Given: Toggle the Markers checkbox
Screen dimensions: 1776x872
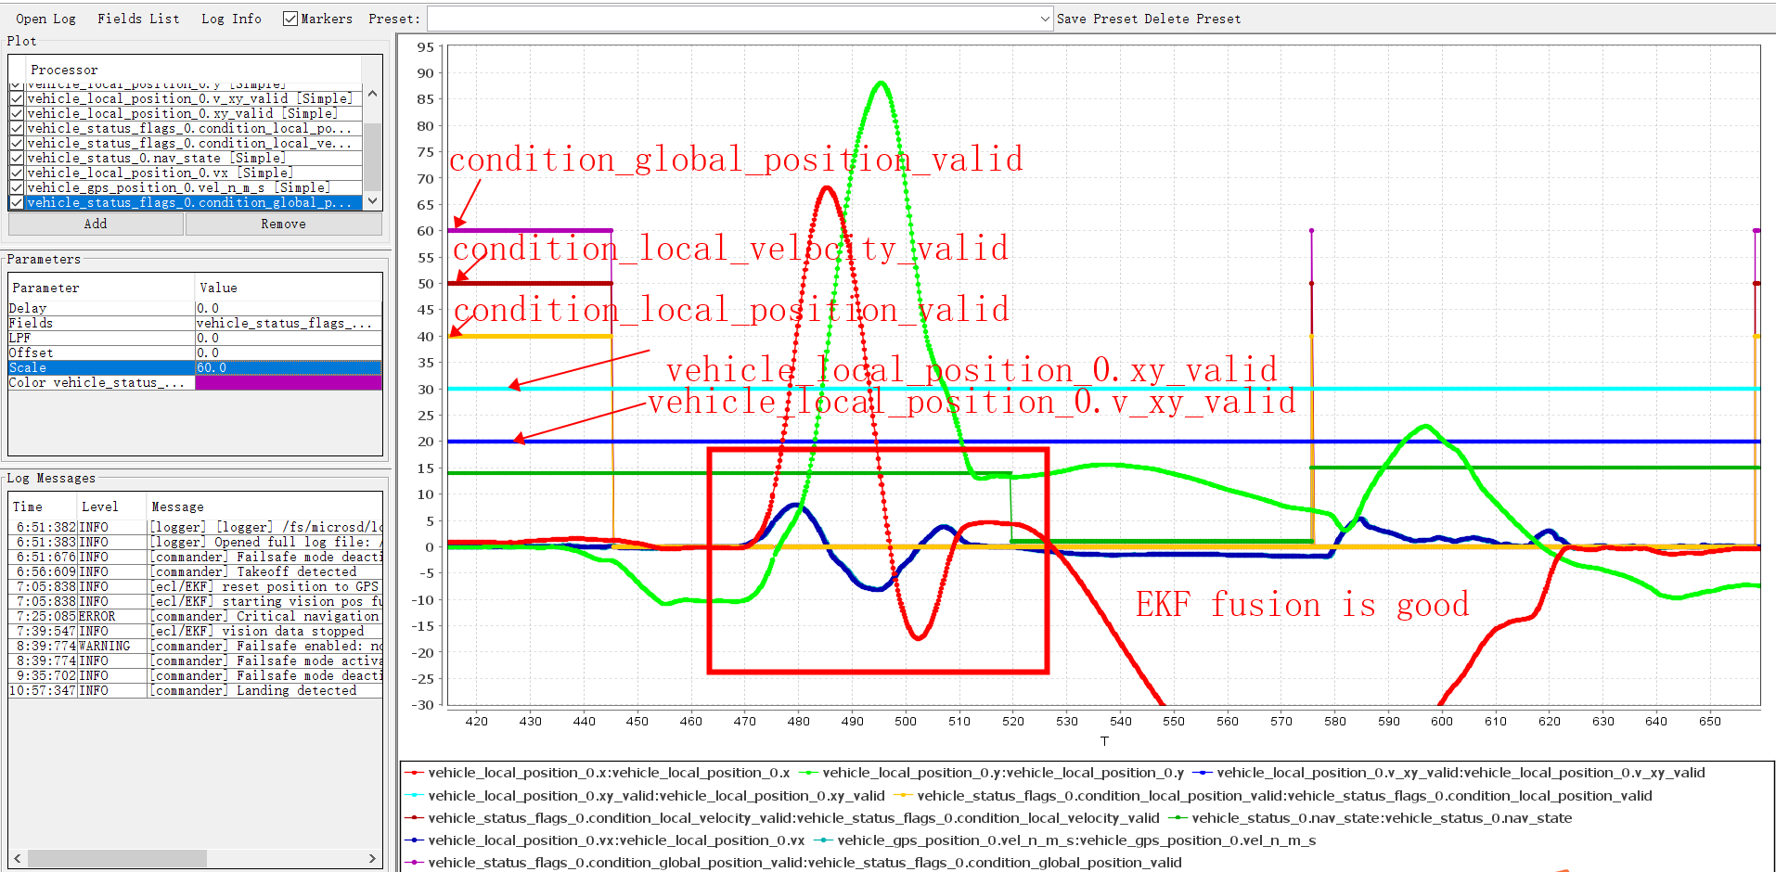Looking at the screenshot, I should click(290, 18).
